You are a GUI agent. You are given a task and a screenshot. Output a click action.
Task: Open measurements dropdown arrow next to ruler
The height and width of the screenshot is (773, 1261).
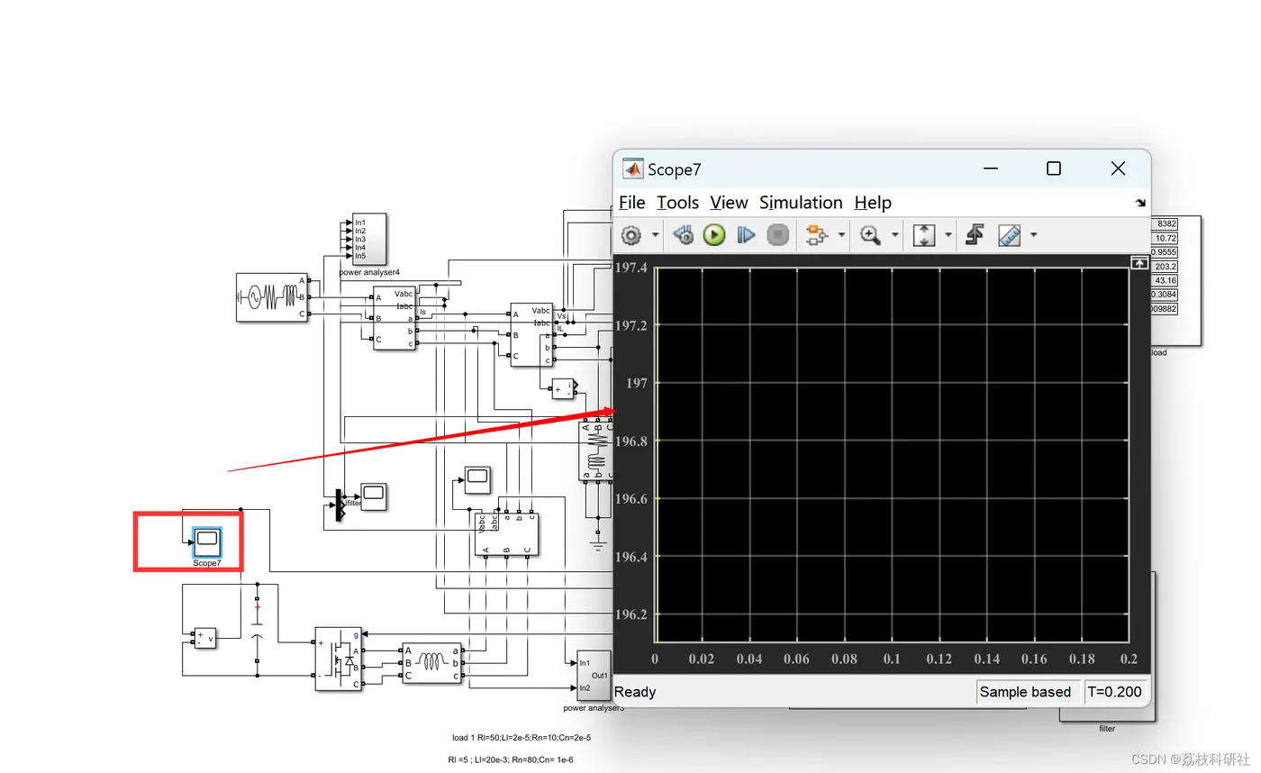[x=1033, y=235]
